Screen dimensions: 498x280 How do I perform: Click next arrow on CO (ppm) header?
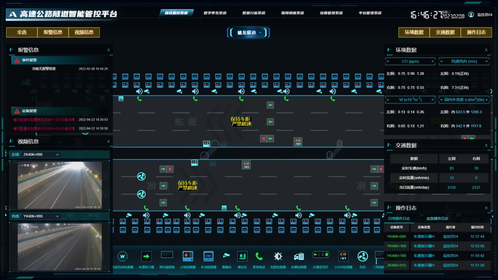[x=432, y=61]
